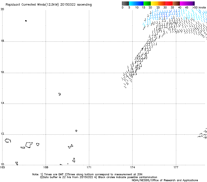This screenshot has width=207, height=182.
Task: Click the orange 25-30 knots legend segment
Action: (162, 3)
